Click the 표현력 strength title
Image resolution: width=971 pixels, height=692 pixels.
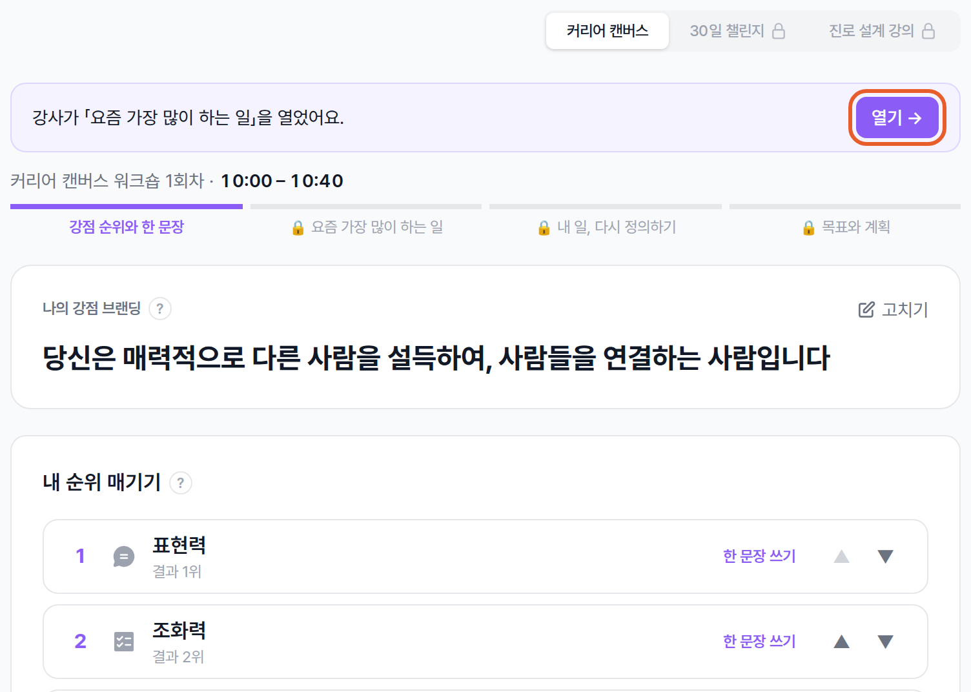[179, 545]
